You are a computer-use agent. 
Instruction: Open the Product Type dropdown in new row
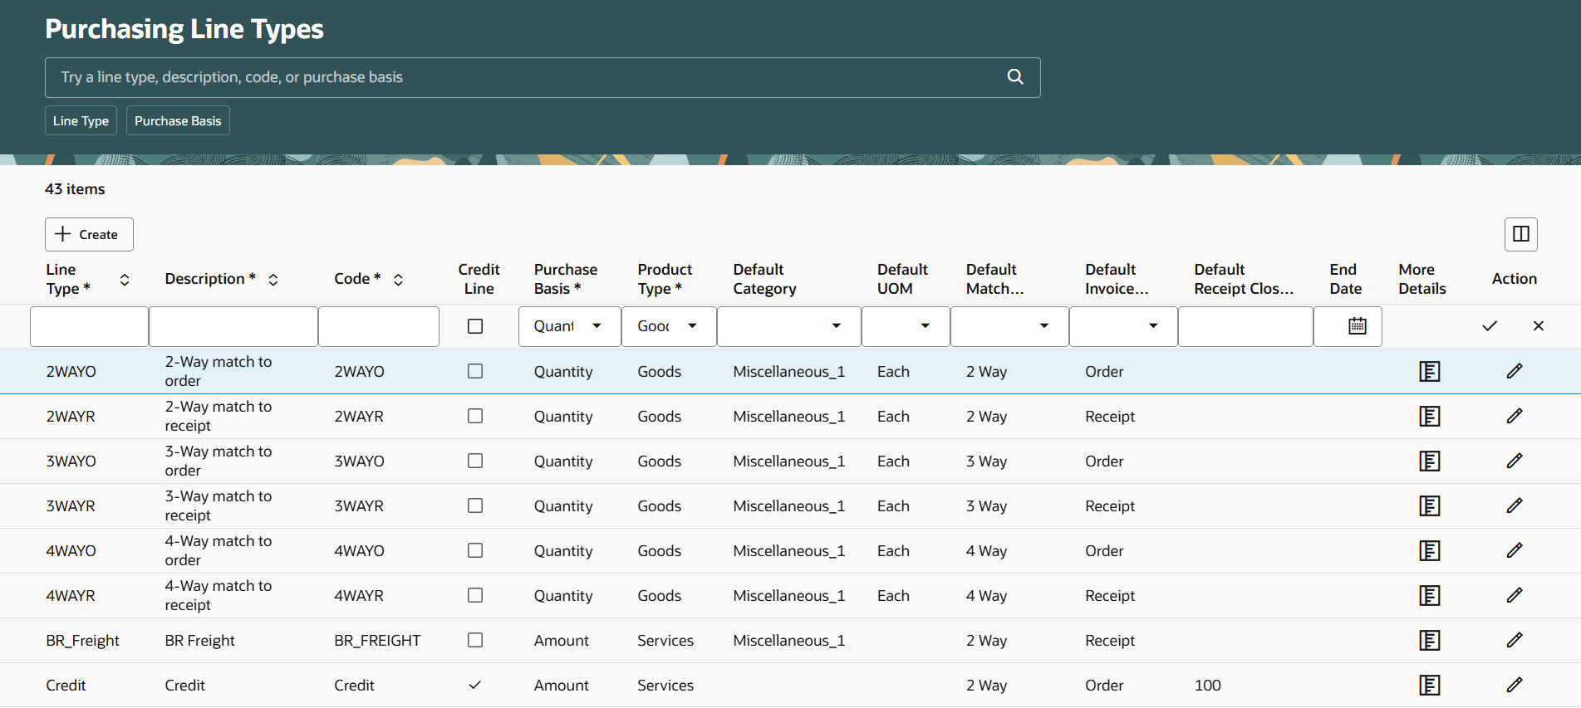[692, 326]
